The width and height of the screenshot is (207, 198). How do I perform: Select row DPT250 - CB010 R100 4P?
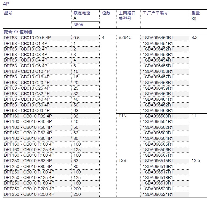coord(105,172)
